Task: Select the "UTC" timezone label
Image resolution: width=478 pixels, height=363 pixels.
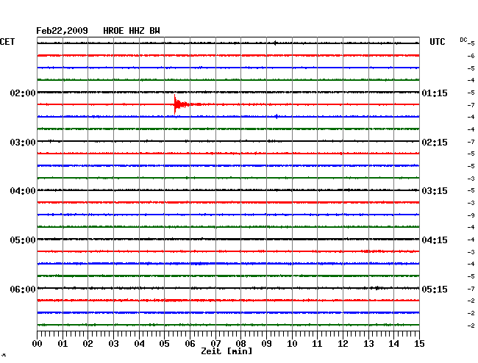Action: (437, 42)
